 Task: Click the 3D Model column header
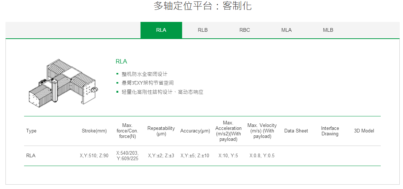tap(364, 131)
